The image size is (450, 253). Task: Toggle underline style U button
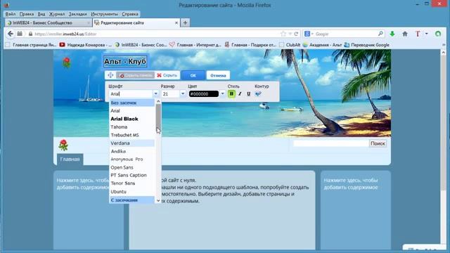coord(248,93)
